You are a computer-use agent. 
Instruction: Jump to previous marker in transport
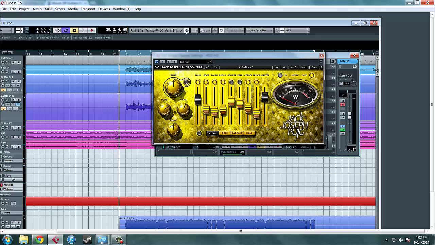[55, 30]
